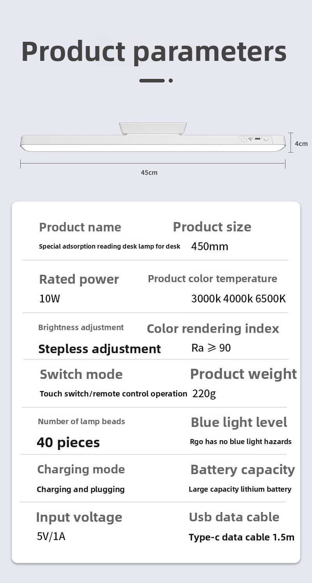312x583 pixels.
Task: Click the power icon on the lamp
Action: [x=243, y=139]
